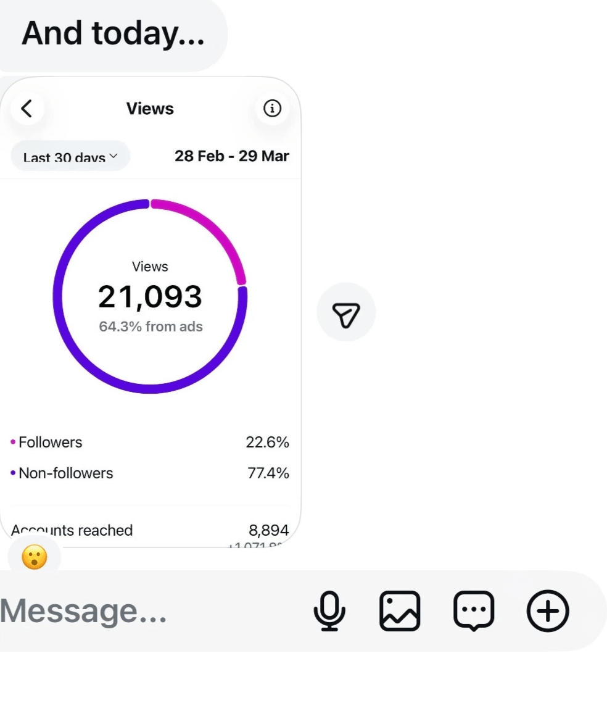This screenshot has height=703, width=607.
Task: Tap the surprised emoji reaction
Action: [x=34, y=558]
